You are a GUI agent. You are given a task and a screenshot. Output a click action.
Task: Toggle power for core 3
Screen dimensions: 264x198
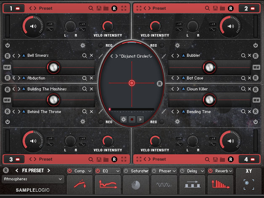coord(8,121)
